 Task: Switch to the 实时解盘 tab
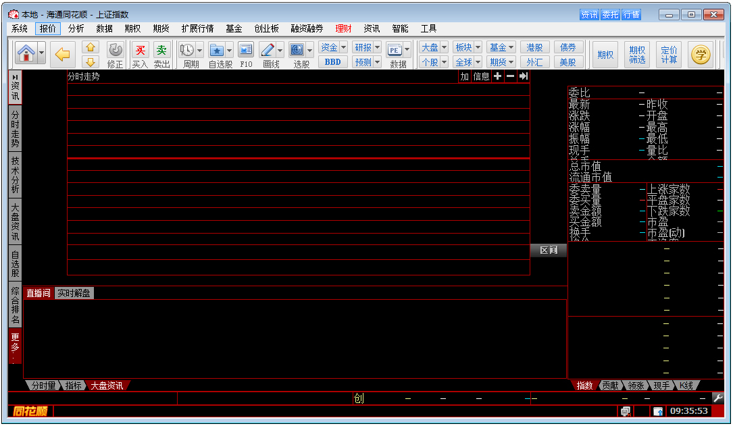tap(74, 293)
